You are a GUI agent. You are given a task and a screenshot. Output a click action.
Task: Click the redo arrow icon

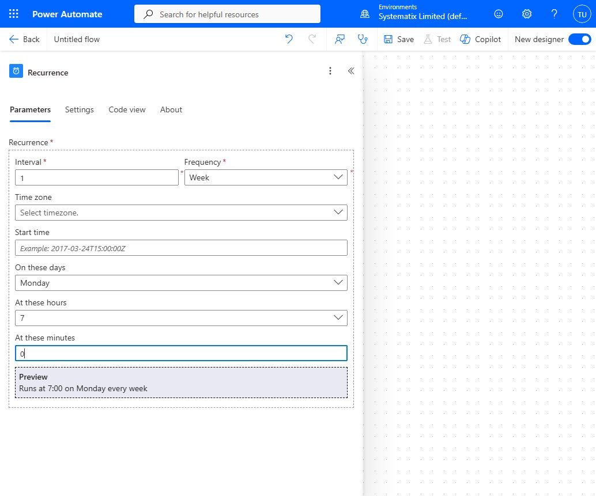[x=312, y=39]
